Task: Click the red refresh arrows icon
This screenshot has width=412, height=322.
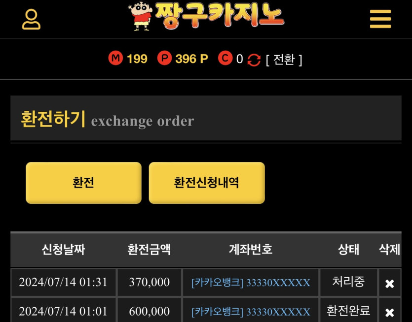Action: (x=254, y=60)
